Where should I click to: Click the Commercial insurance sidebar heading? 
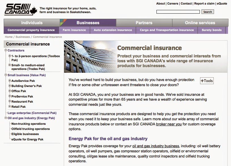pyautogui.click(x=28, y=44)
